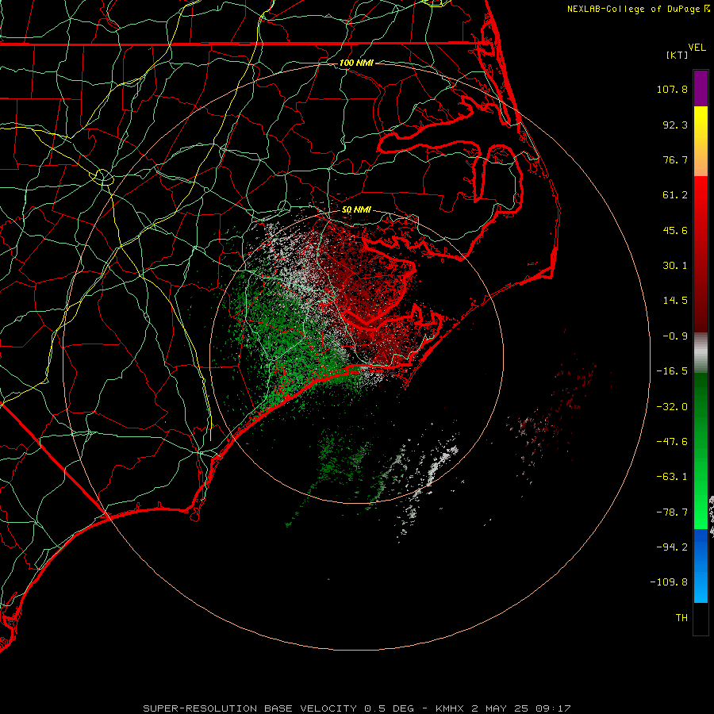
Task: Click the VEL legend title
Action: pyautogui.click(x=697, y=48)
